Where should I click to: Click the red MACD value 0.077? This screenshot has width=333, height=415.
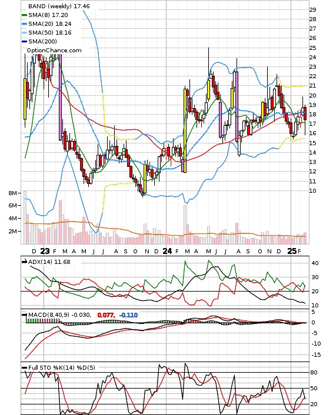click(106, 315)
